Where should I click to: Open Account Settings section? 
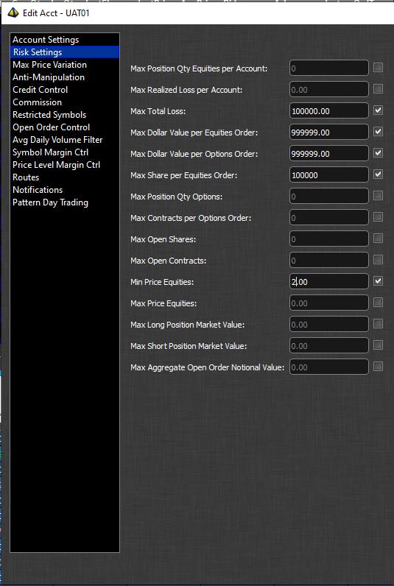tap(65, 40)
